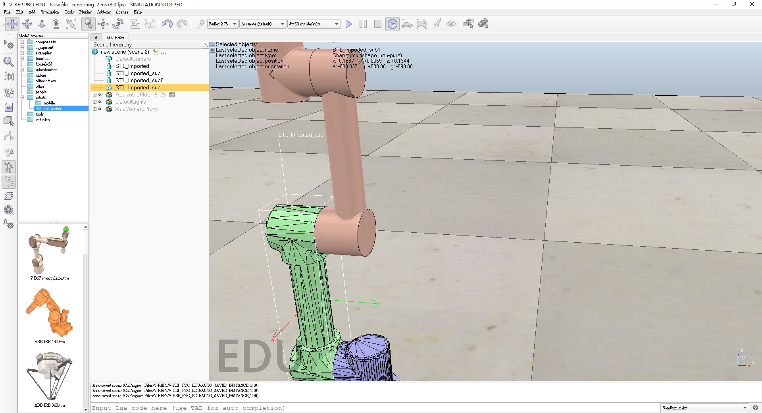This screenshot has height=413, width=762.
Task: Open the Bullet 2.78 physics engine dropdown
Action: tap(223, 24)
